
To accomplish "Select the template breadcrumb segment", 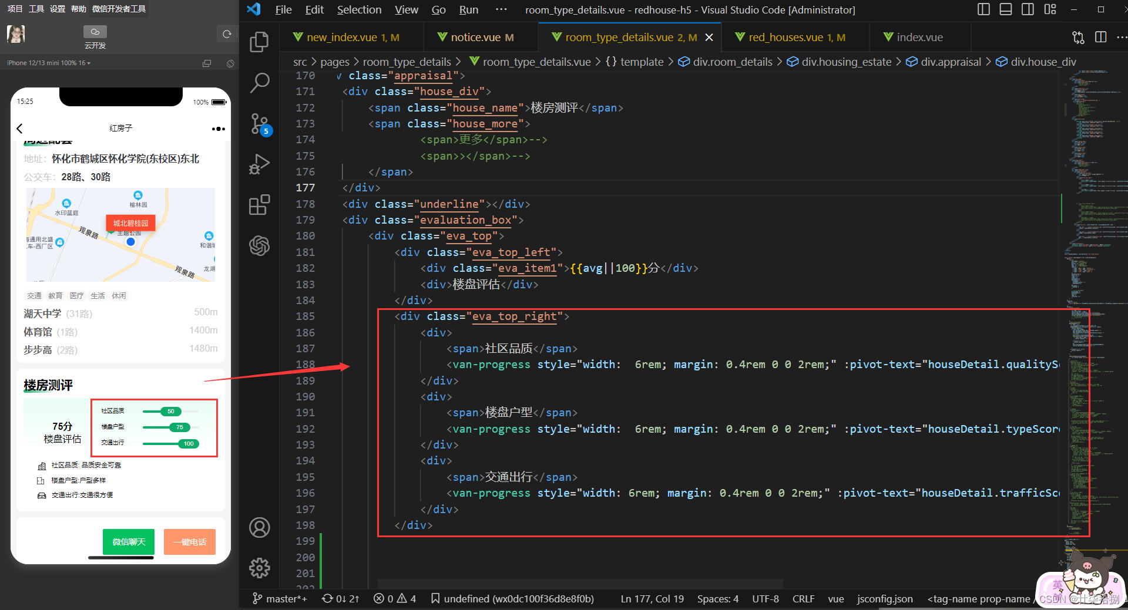I will click(x=634, y=62).
